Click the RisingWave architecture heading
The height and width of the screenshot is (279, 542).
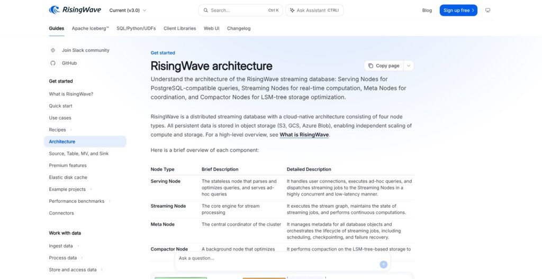212,66
